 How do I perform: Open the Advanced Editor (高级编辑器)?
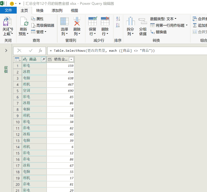coord(43,25)
